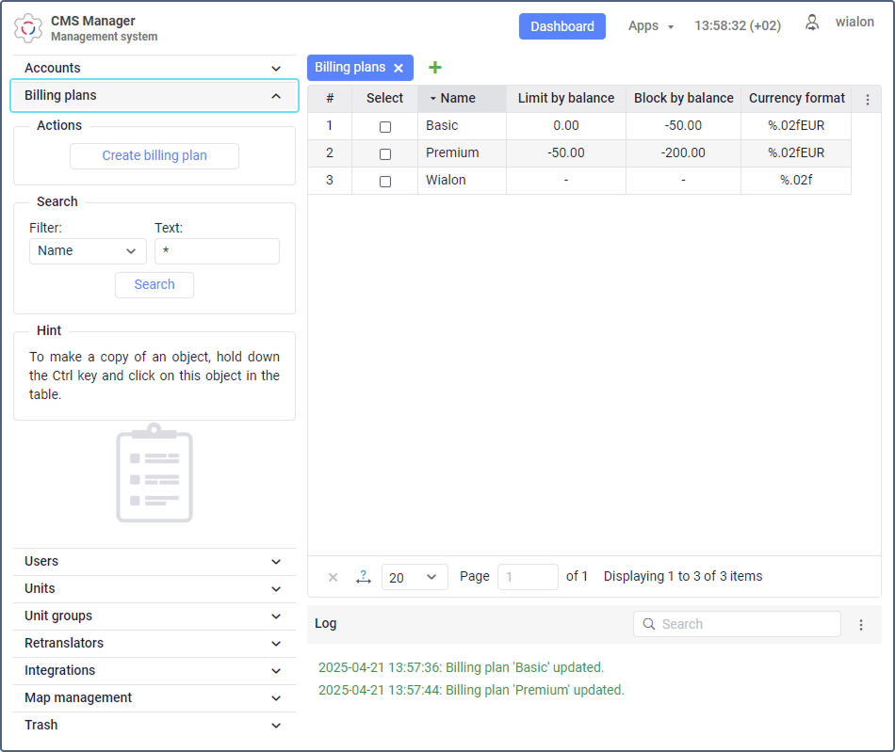Viewport: 895px width, 752px height.
Task: Tick the checkbox for Wialon plan
Action: (385, 182)
